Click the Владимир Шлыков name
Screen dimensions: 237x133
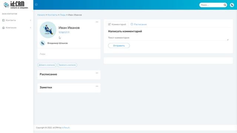tap(58, 43)
